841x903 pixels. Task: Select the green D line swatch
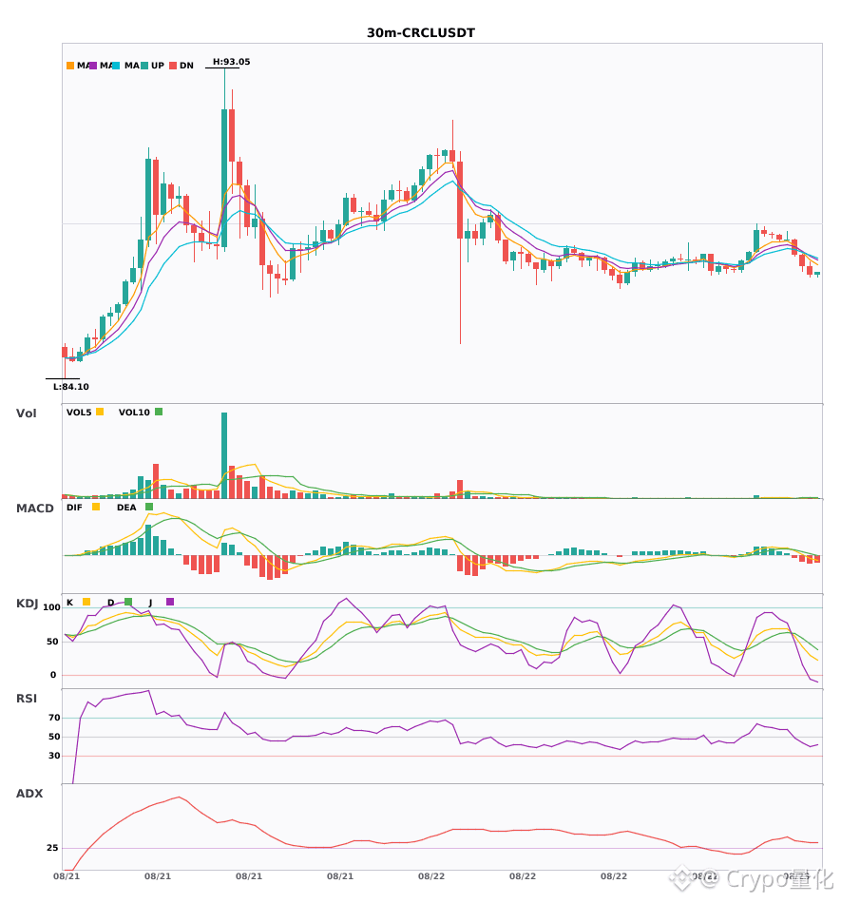click(128, 602)
